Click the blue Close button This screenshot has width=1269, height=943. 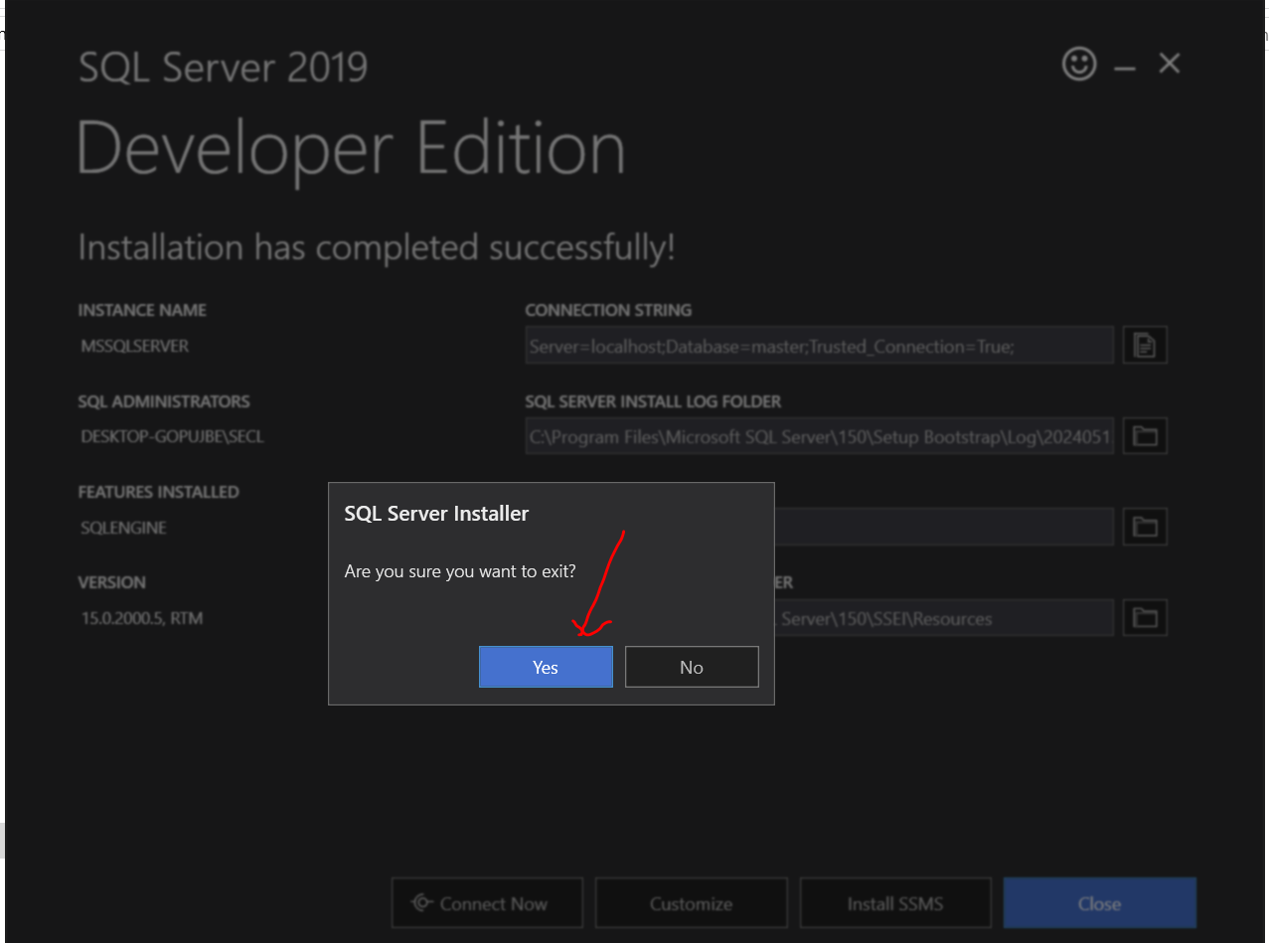coord(1099,903)
